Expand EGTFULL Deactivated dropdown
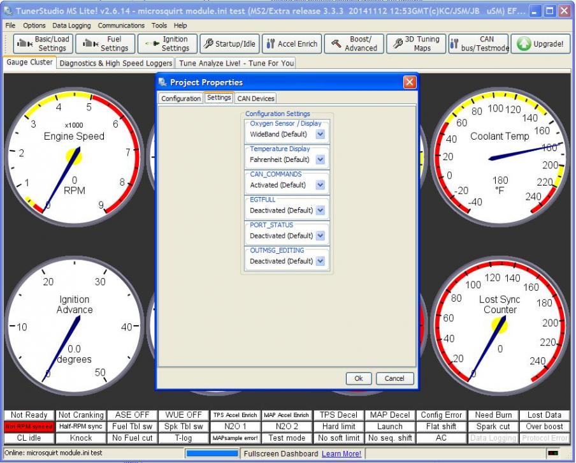This screenshot has width=576, height=463. 320,210
